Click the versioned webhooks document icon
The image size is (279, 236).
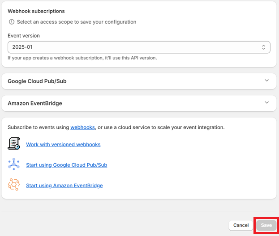tap(14, 144)
